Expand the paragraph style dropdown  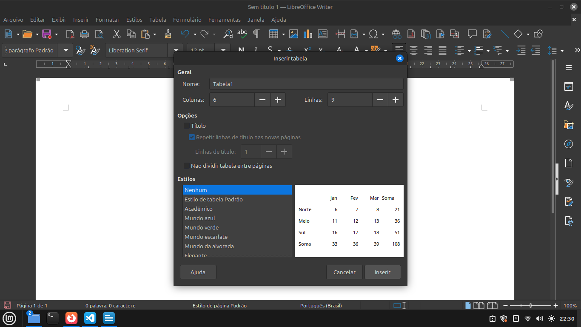(x=66, y=50)
